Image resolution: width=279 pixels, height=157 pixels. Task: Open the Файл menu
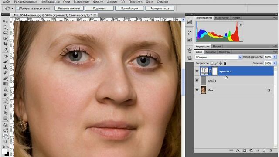point(7,2)
